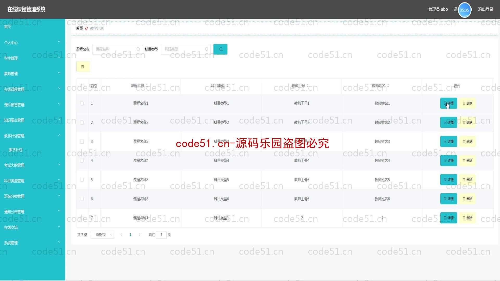
Task: Collapse 教学计划管理 sidebar menu
Action: coord(33,136)
